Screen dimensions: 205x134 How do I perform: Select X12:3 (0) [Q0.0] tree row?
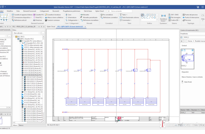click(x=32, y=109)
